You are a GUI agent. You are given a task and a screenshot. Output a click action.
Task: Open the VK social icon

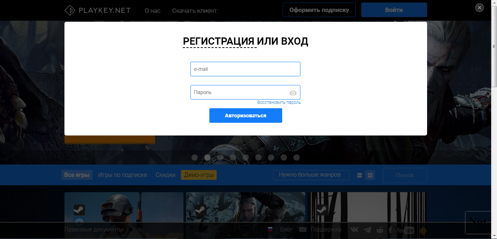coord(354,230)
